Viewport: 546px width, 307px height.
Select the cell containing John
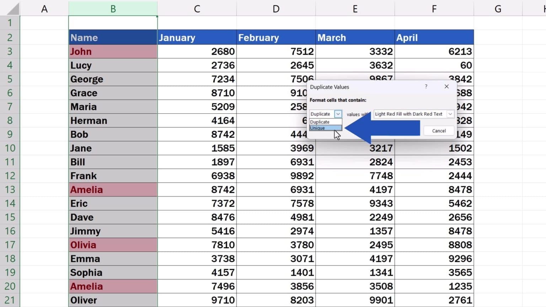click(113, 52)
